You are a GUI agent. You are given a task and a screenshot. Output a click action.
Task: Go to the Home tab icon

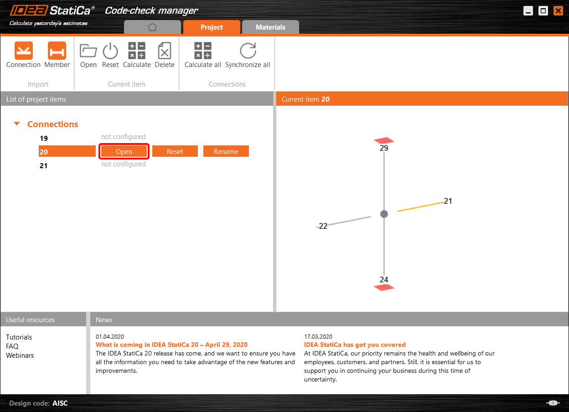152,27
